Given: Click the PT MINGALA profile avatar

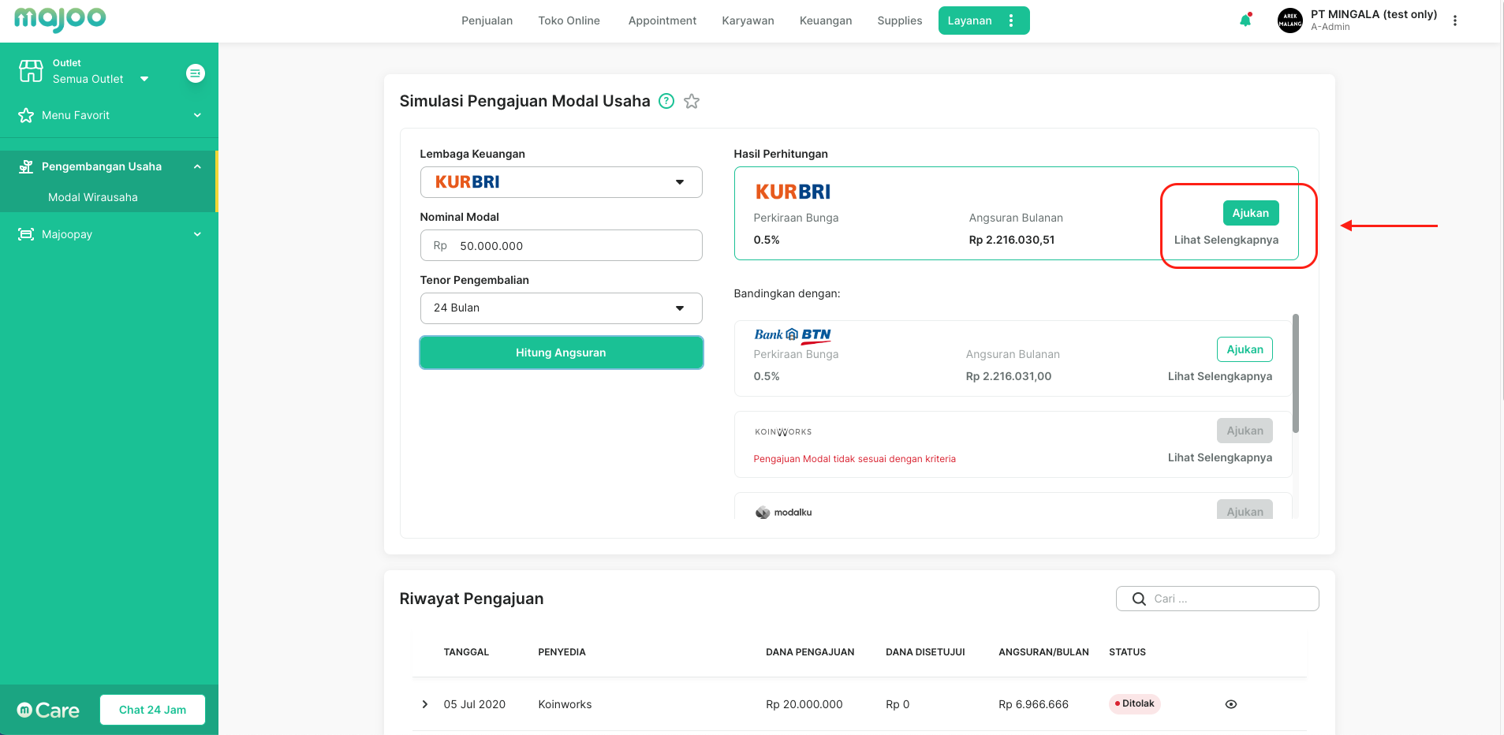Looking at the screenshot, I should (x=1290, y=21).
